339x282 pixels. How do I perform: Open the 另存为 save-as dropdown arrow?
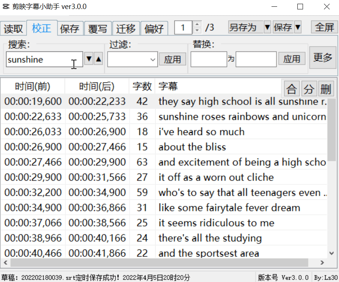[x=267, y=27]
